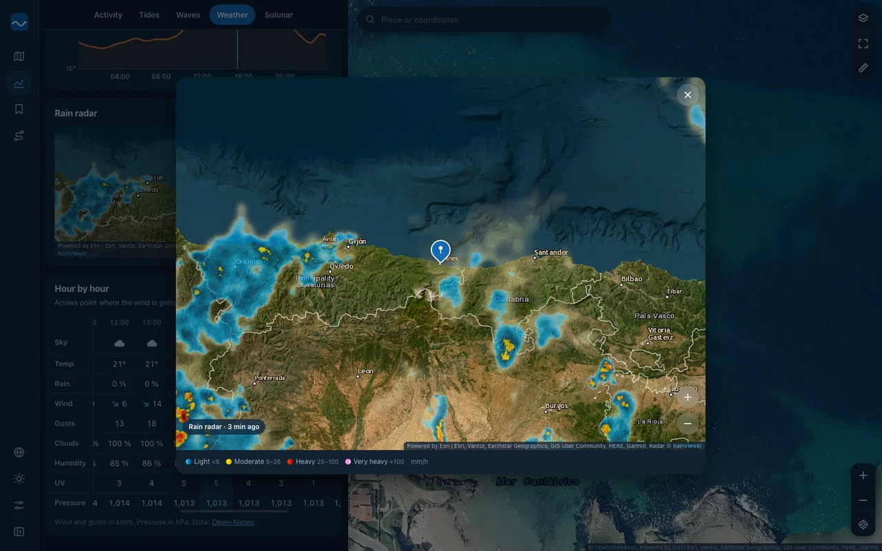
Task: Open the RainViewer attribution link
Action: click(688, 446)
